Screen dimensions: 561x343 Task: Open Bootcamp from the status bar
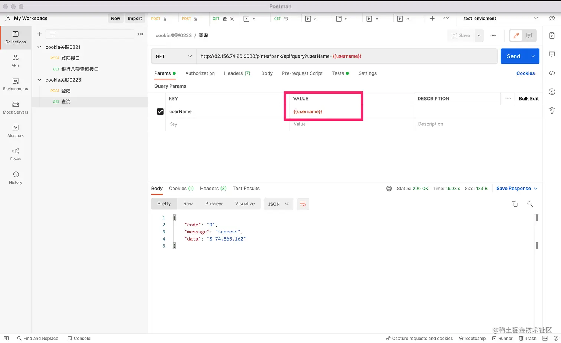pyautogui.click(x=472, y=339)
